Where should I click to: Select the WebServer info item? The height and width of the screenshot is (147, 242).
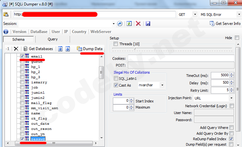(101, 32)
